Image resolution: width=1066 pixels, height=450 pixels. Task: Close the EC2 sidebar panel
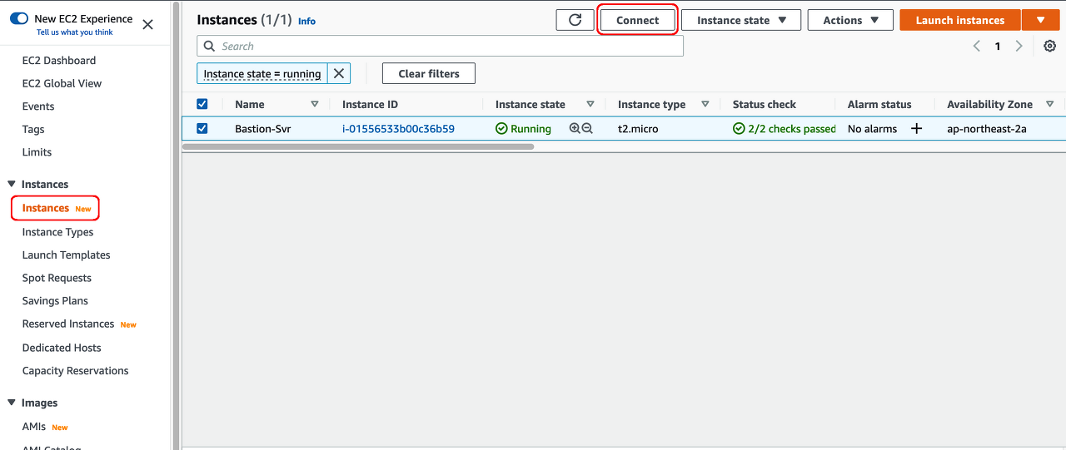[147, 25]
